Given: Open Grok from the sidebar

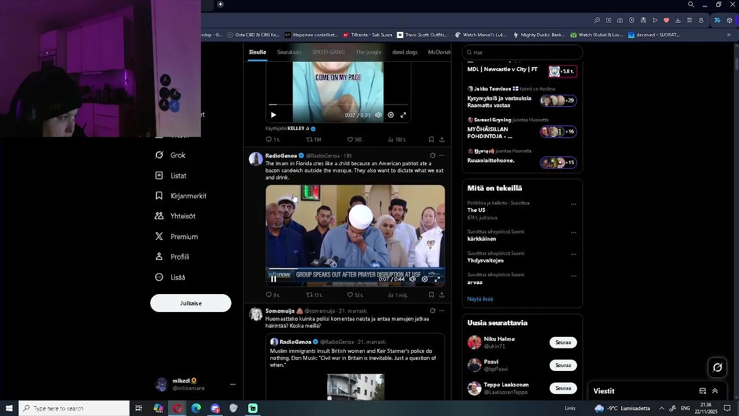Looking at the screenshot, I should pos(170,155).
